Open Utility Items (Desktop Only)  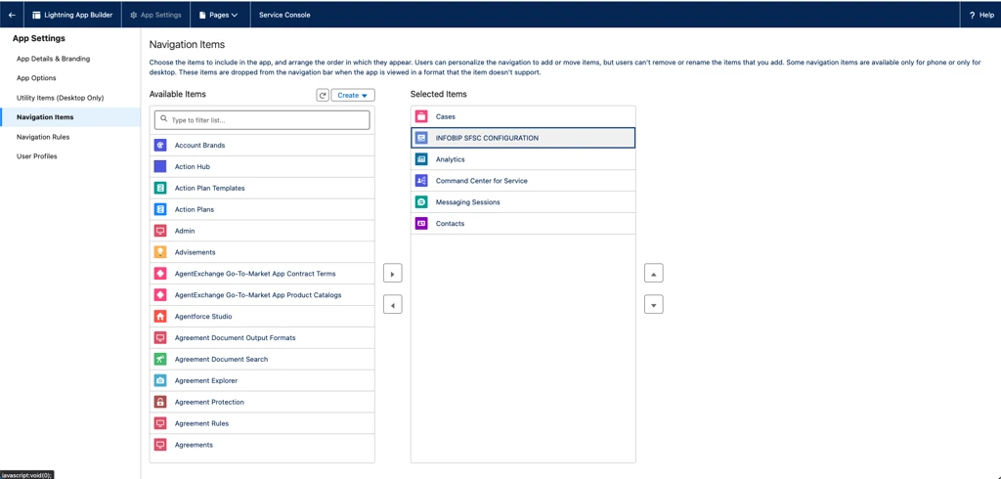[60, 98]
